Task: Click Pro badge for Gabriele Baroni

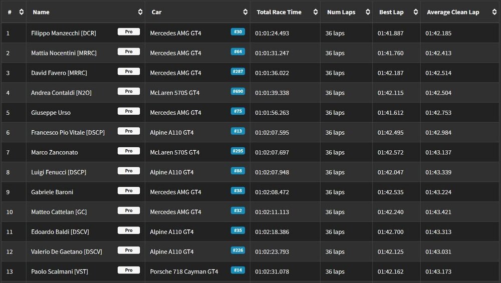Action: [x=129, y=191]
